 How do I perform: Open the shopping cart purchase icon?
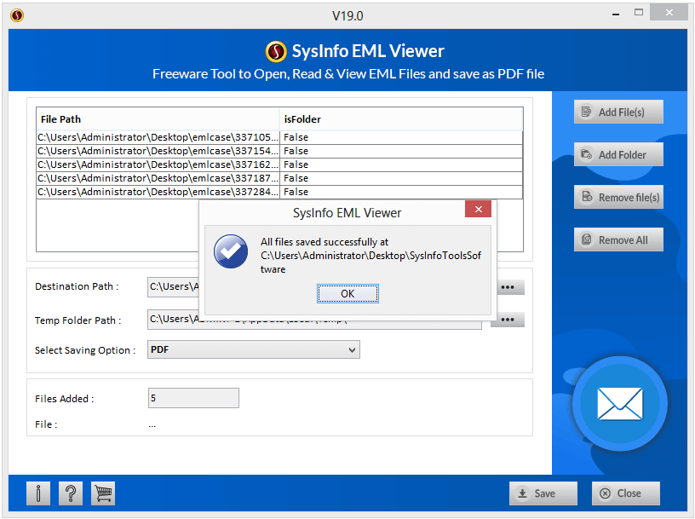click(103, 493)
